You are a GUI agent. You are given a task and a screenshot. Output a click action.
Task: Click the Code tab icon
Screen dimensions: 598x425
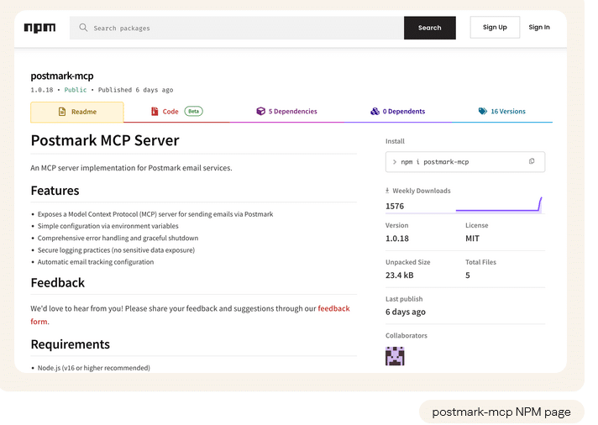coord(155,111)
